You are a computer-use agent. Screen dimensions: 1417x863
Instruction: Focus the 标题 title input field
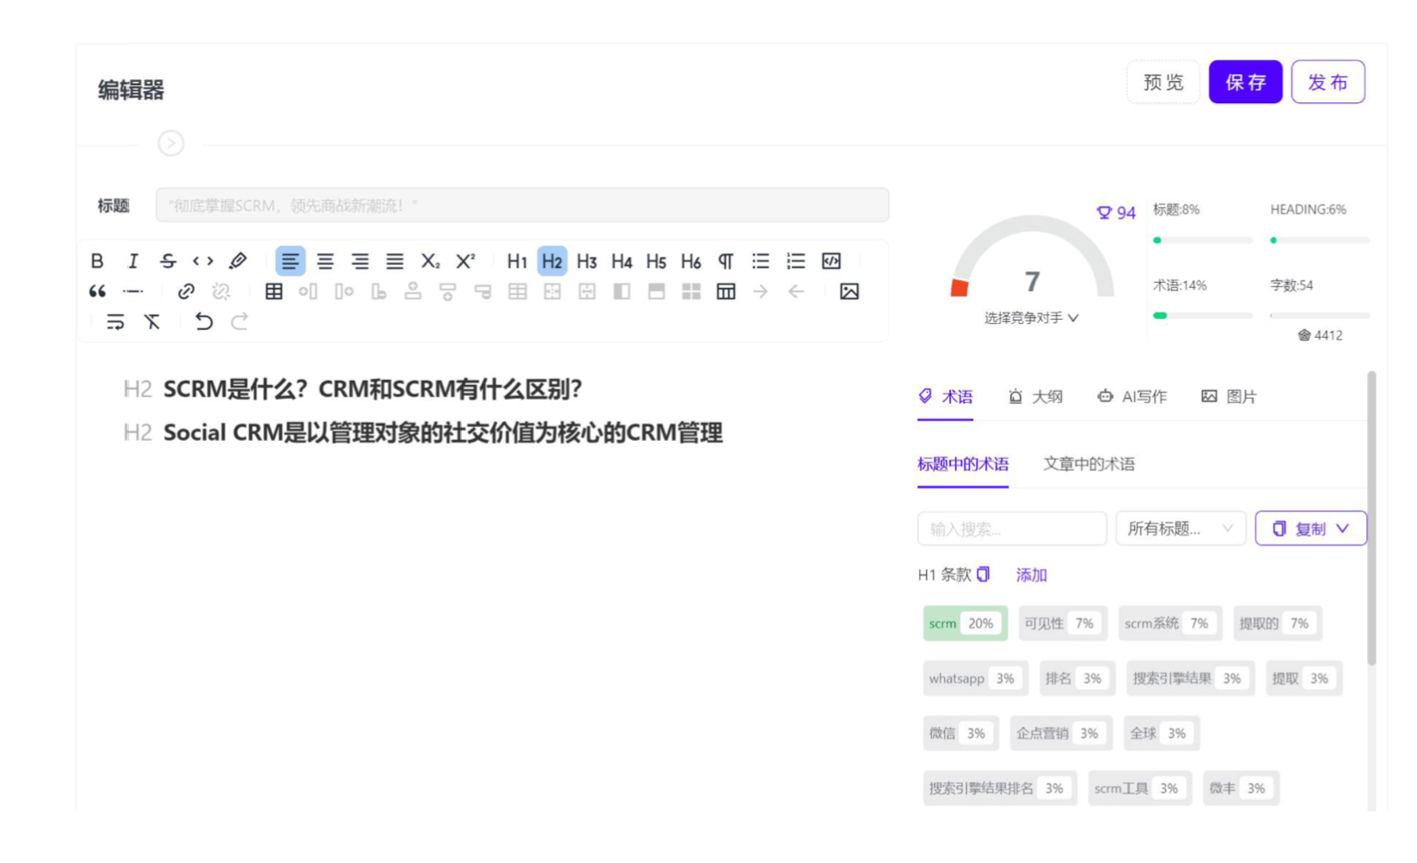point(522,205)
